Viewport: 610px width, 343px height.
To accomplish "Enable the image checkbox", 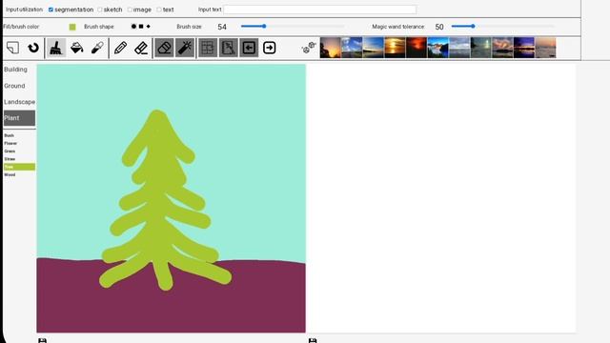I will (x=130, y=10).
